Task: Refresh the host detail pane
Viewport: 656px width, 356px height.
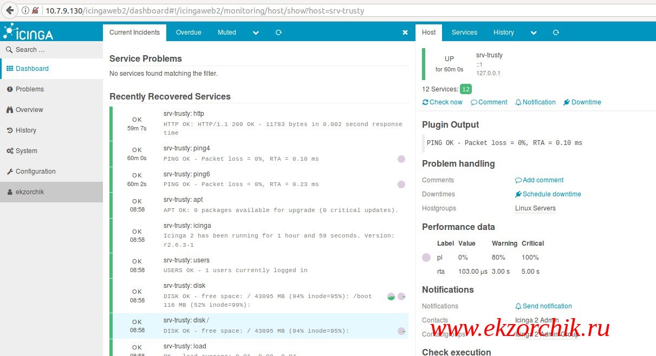Action: pyautogui.click(x=556, y=32)
